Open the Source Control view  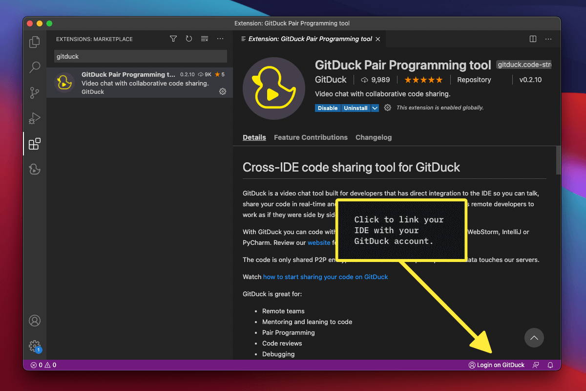pyautogui.click(x=35, y=93)
